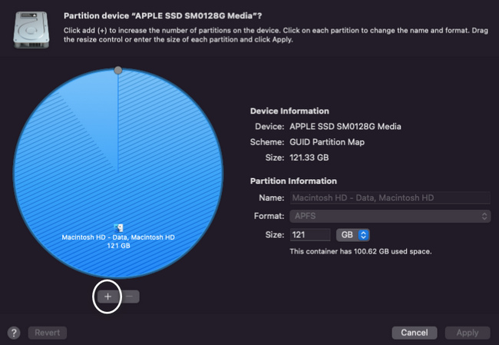
Task: Click the device name "APPLE SSD SM0128G Media" value
Action: pyautogui.click(x=345, y=127)
